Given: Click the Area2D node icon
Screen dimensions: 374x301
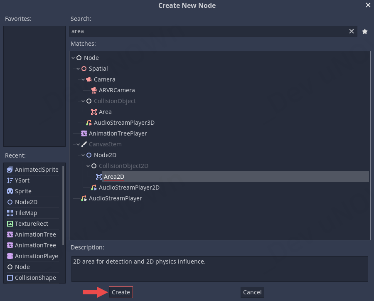Looking at the screenshot, I should [x=99, y=177].
